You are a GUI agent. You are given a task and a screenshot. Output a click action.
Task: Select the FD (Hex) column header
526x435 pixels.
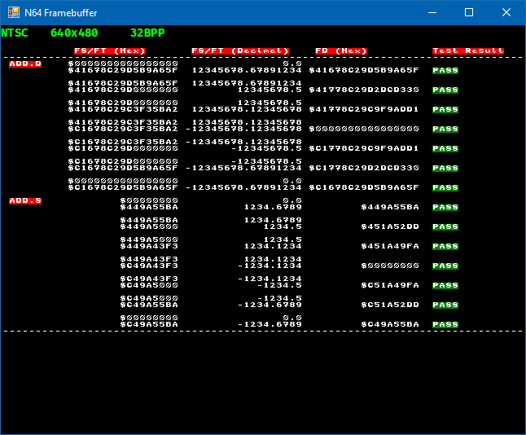tap(341, 51)
